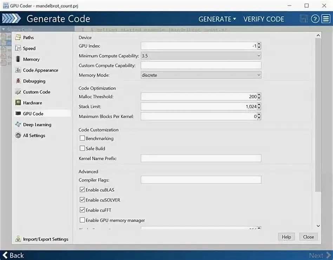Enable the Safe Build checkbox
This screenshot has height=260, width=333.
[x=82, y=148]
